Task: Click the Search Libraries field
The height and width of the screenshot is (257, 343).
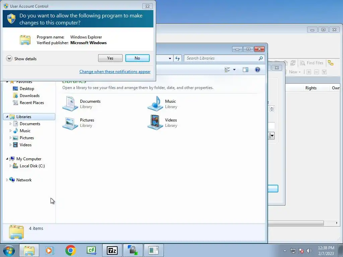Action: pos(221,58)
